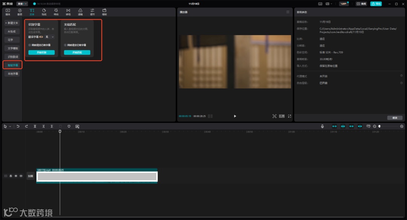The width and height of the screenshot is (407, 220).
Task: Click the timeline zoom-in plus icon
Action: pyautogui.click(x=402, y=126)
